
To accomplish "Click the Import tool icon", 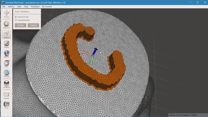I will click(x=6, y=13).
